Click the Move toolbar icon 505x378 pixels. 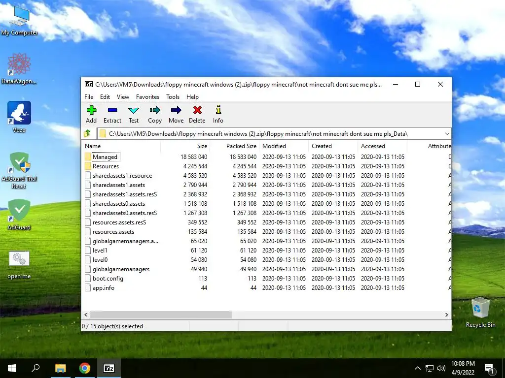point(176,110)
